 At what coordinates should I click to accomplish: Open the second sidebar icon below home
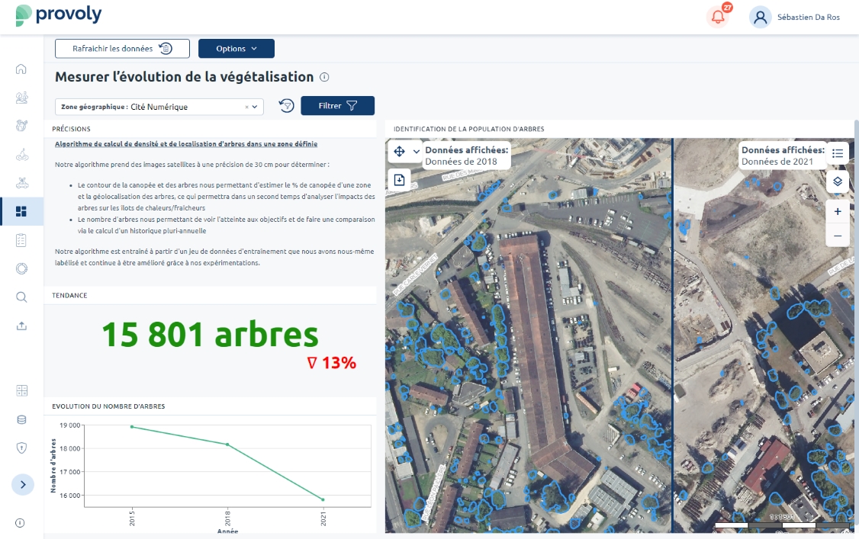click(x=21, y=98)
